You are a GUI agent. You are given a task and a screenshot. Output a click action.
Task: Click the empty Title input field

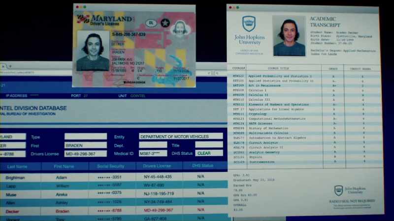[x=209, y=144]
